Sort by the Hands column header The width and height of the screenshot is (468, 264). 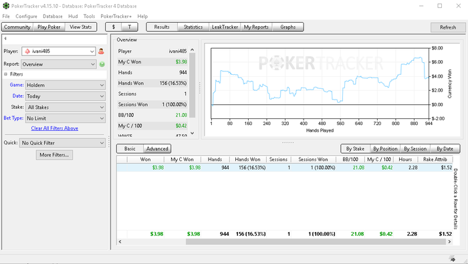point(215,159)
